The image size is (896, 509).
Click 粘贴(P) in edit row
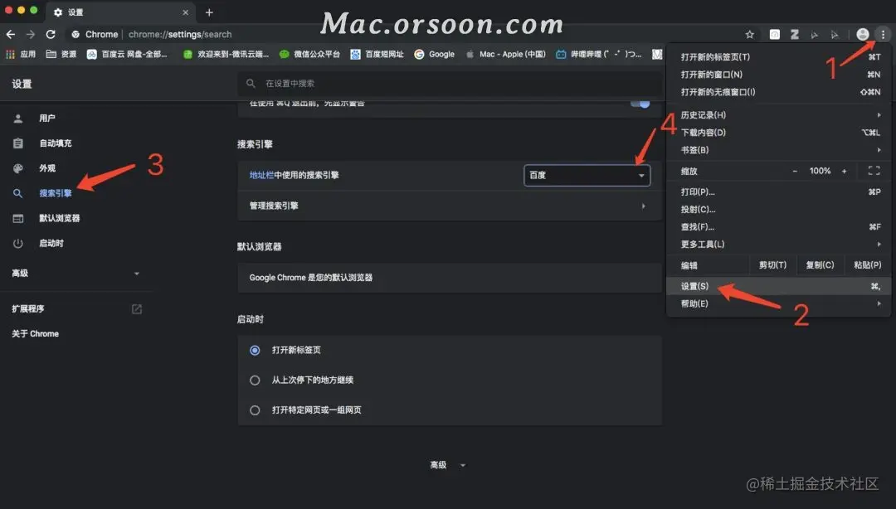[868, 265]
